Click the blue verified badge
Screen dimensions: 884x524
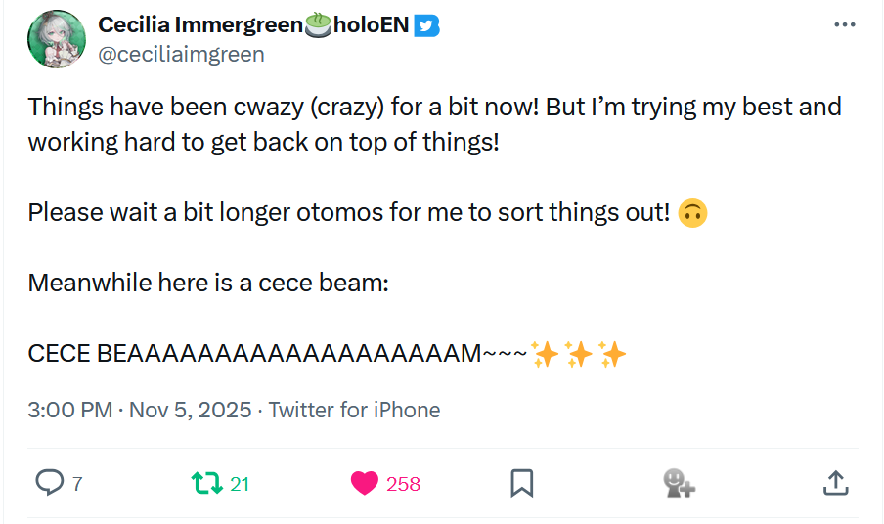point(426,26)
